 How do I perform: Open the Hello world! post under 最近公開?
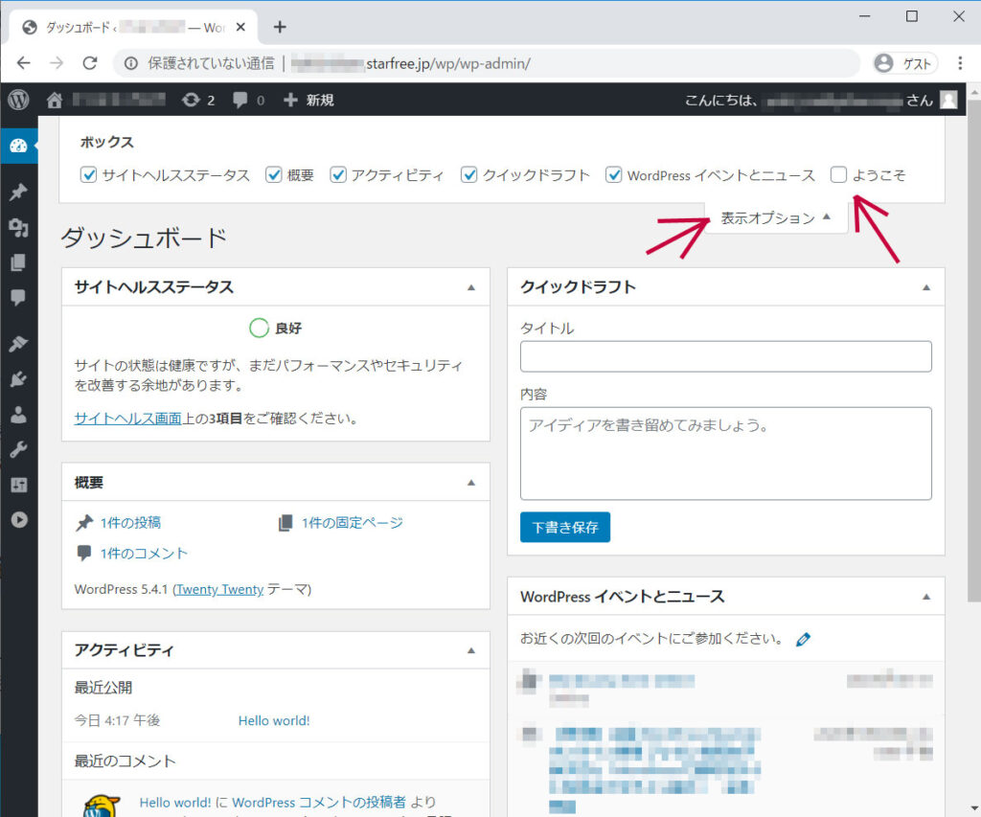[x=274, y=720]
